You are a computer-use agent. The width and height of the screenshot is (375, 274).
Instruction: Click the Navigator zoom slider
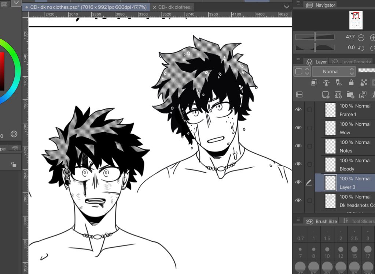(x=315, y=37)
